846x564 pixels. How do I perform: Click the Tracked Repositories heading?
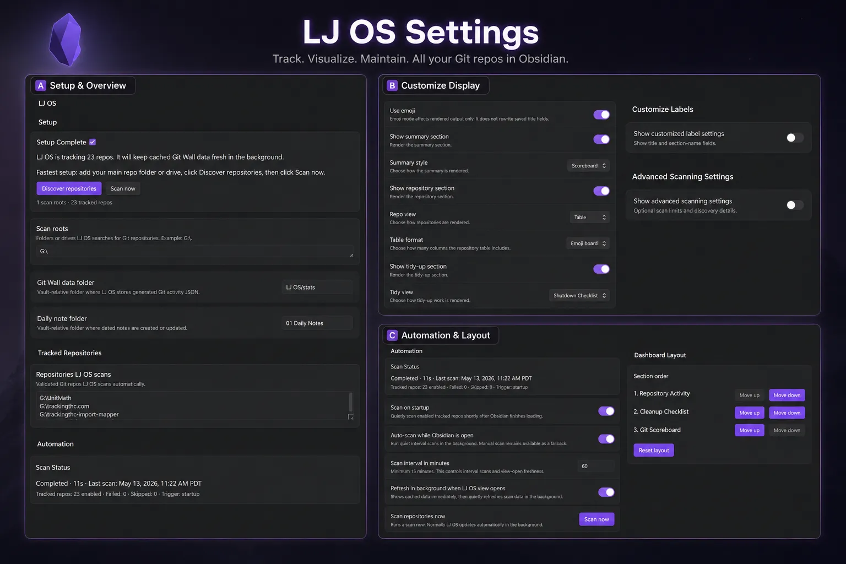(x=69, y=353)
